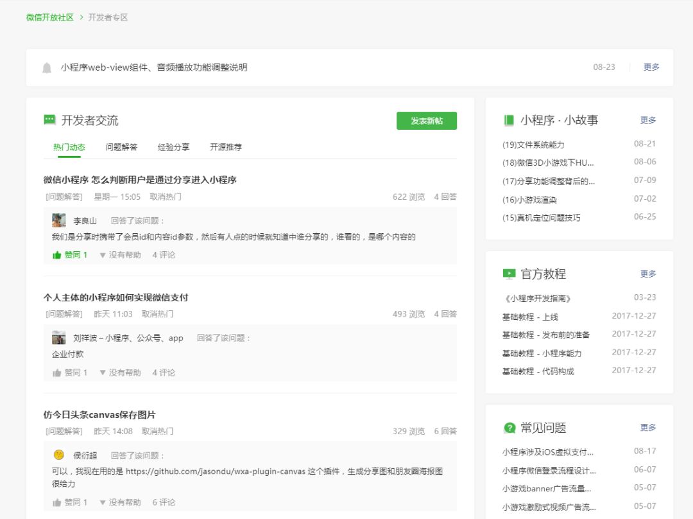Click 赞同 1 on 李良山's answer
The image size is (693, 519).
click(76, 255)
